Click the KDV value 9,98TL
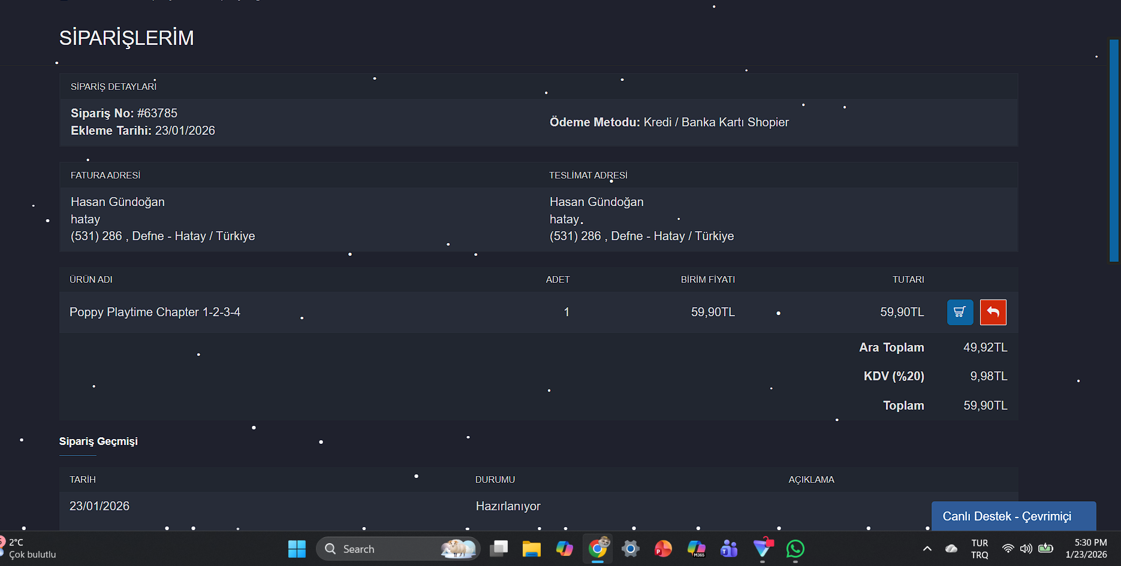1121x566 pixels. pyautogui.click(x=989, y=376)
